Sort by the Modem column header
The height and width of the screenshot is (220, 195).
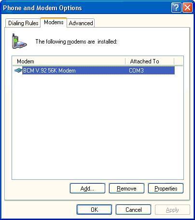coord(69,61)
